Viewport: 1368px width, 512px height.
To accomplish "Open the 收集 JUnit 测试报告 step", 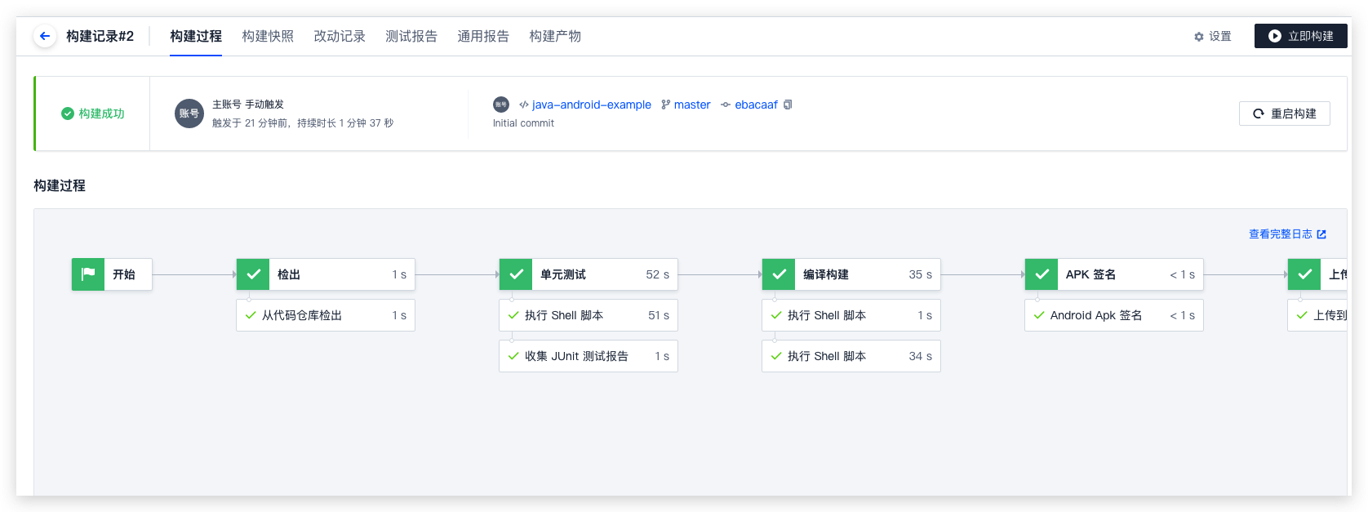I will tap(589, 356).
